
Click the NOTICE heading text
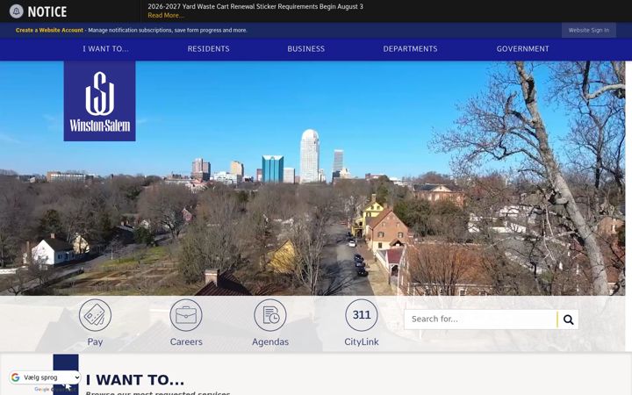click(x=47, y=11)
